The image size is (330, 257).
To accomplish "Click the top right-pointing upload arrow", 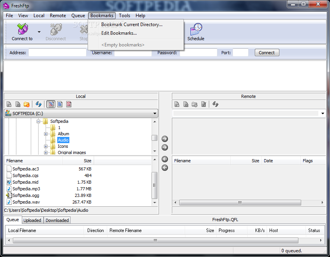I will coord(165,139).
